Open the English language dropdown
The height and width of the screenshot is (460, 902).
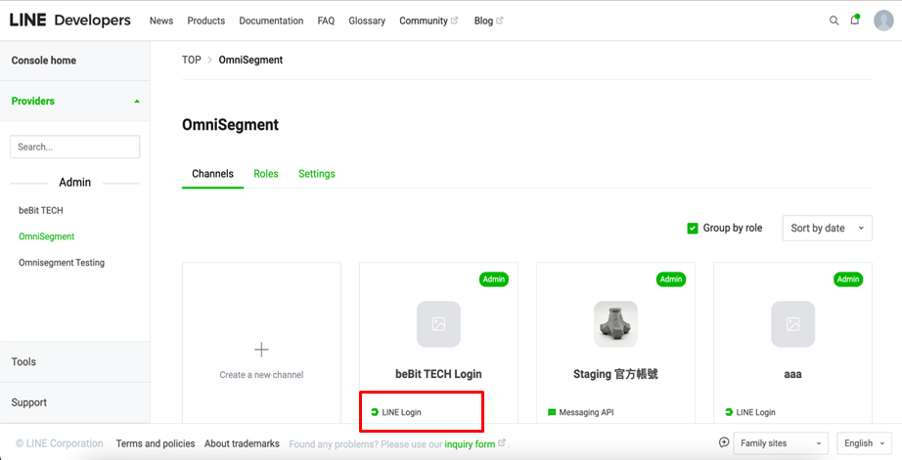(x=865, y=443)
